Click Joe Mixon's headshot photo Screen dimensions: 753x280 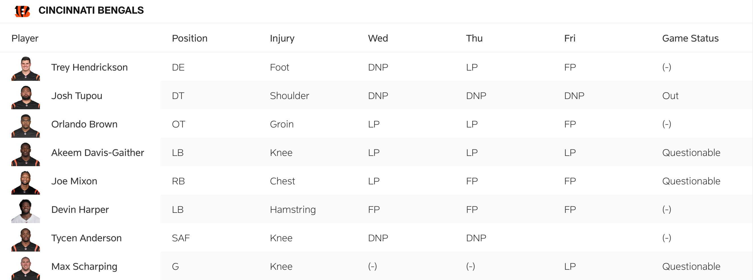[x=26, y=182]
